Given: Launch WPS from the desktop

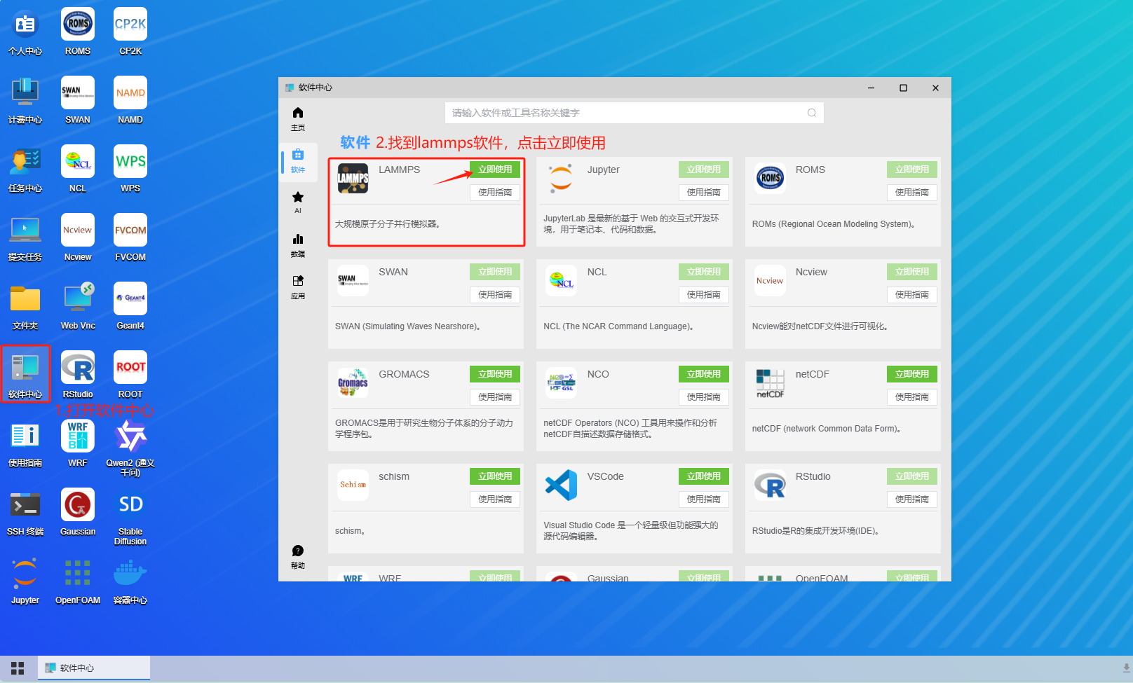Looking at the screenshot, I should (130, 170).
